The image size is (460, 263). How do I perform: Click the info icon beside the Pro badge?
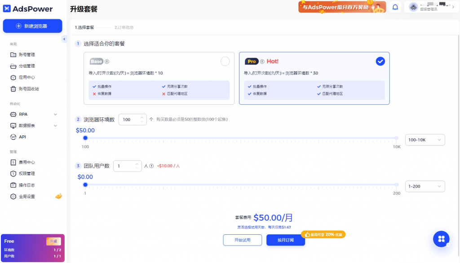pos(262,61)
